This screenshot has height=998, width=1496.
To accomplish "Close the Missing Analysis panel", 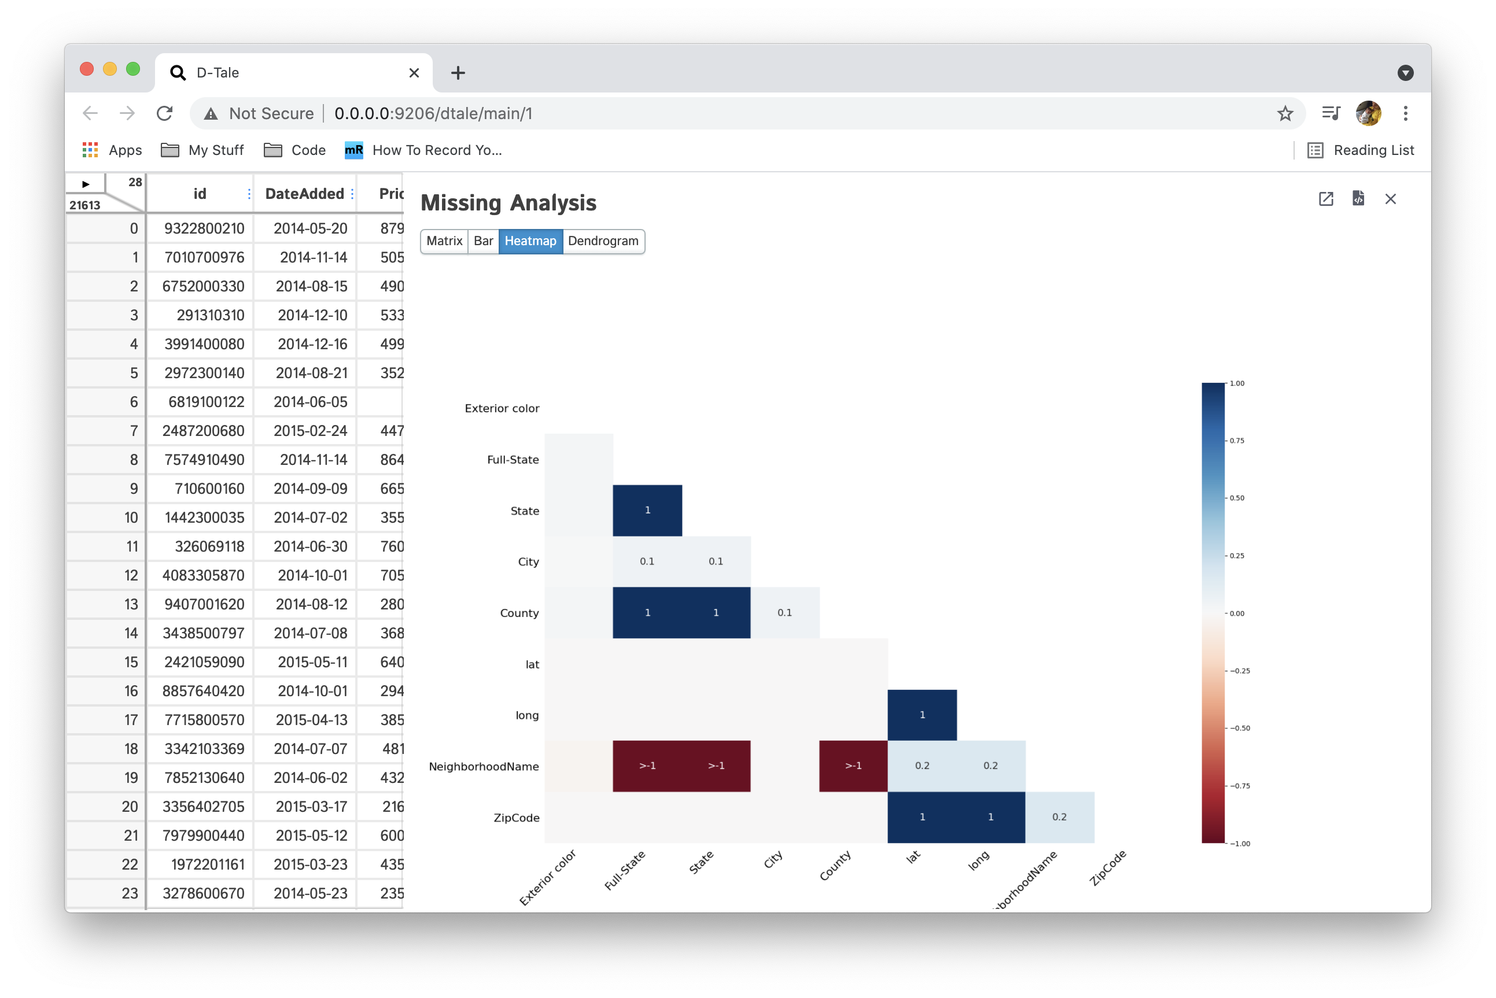I will click(x=1390, y=199).
